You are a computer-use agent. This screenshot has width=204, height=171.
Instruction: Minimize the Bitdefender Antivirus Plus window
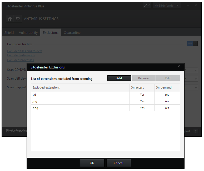(188, 5)
